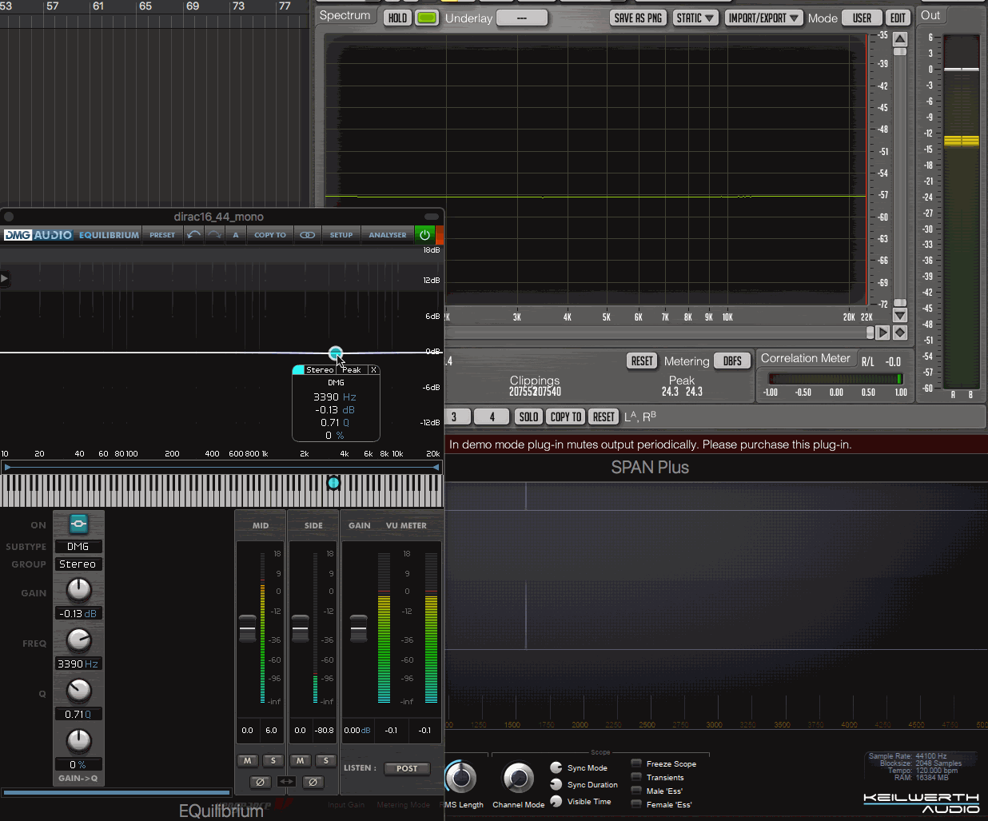
Task: Select the channel group 4 tab
Action: 492,416
